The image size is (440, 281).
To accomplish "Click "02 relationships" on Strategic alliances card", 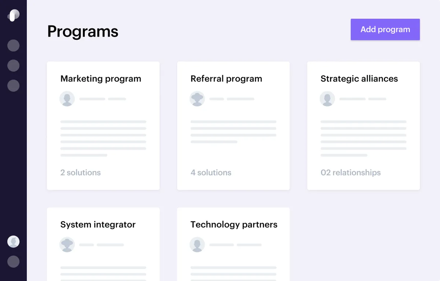I will 351,173.
